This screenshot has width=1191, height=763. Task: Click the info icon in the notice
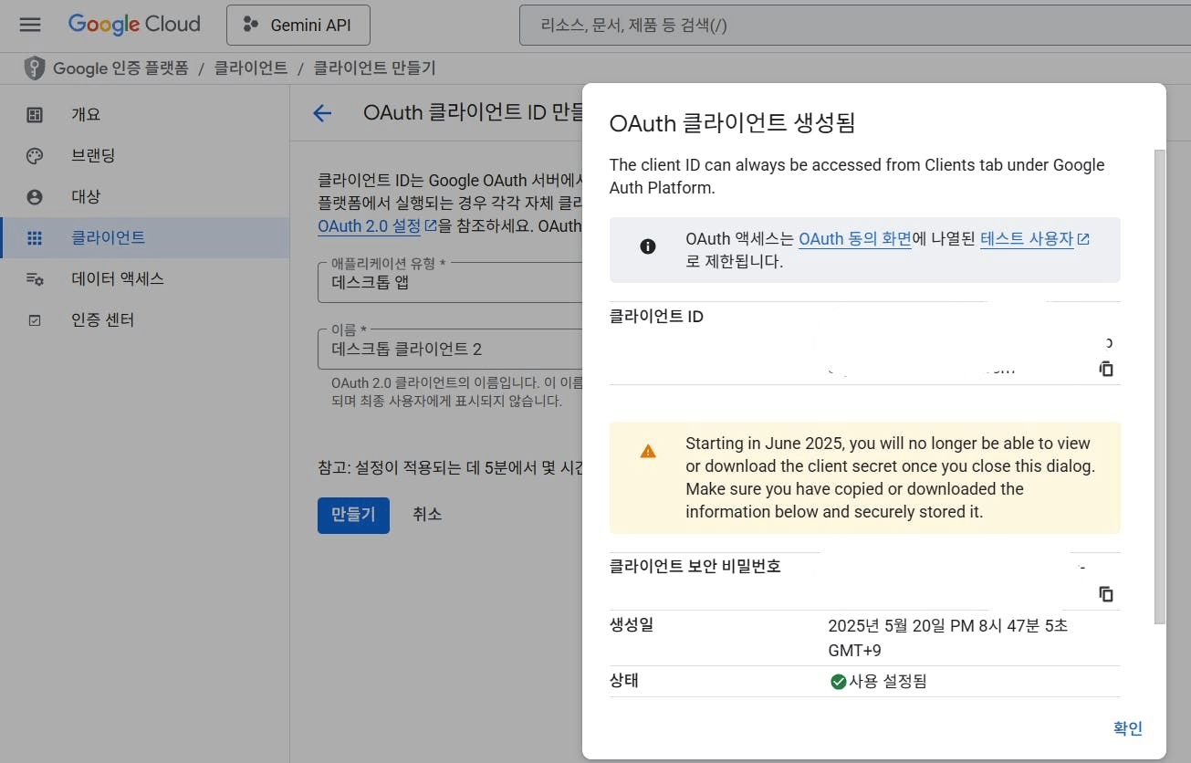(x=648, y=246)
